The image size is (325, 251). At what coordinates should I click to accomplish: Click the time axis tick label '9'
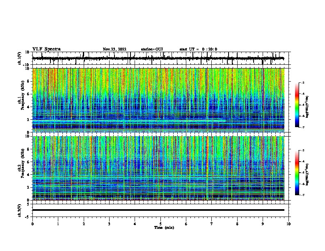pyautogui.click(x=263, y=224)
